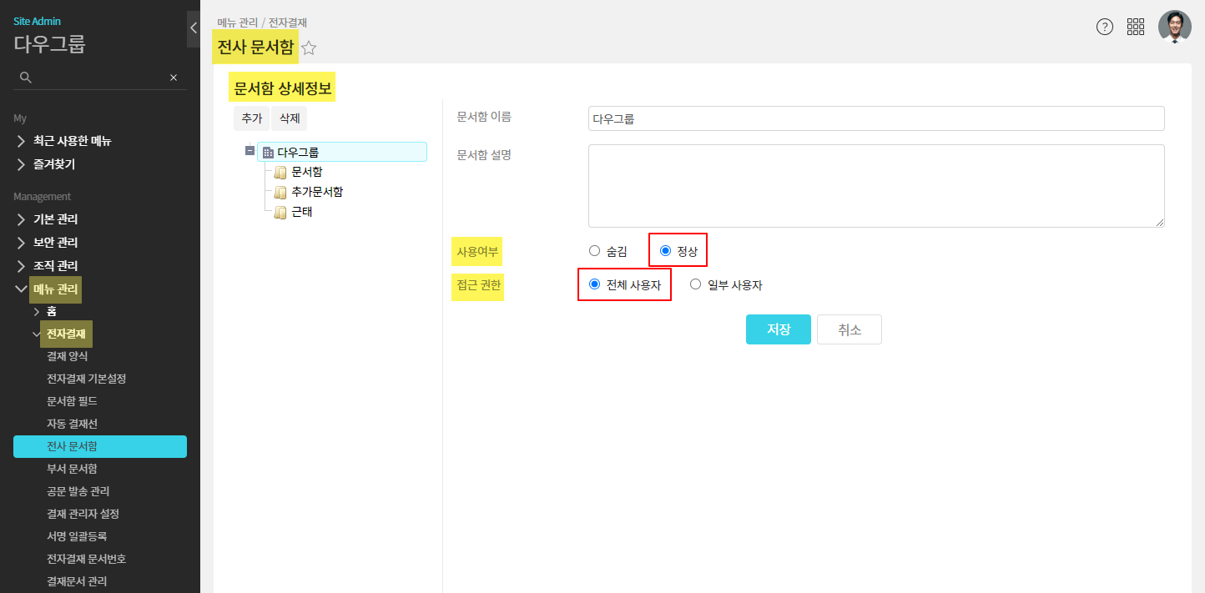Click the user profile avatar

(x=1174, y=27)
